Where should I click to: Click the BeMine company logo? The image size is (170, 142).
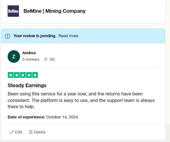13,11
